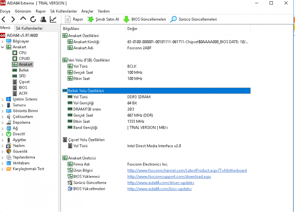This screenshot has width=295, height=212.
Task: Click the Aygıtlar device icon
Action: pos(9,140)
